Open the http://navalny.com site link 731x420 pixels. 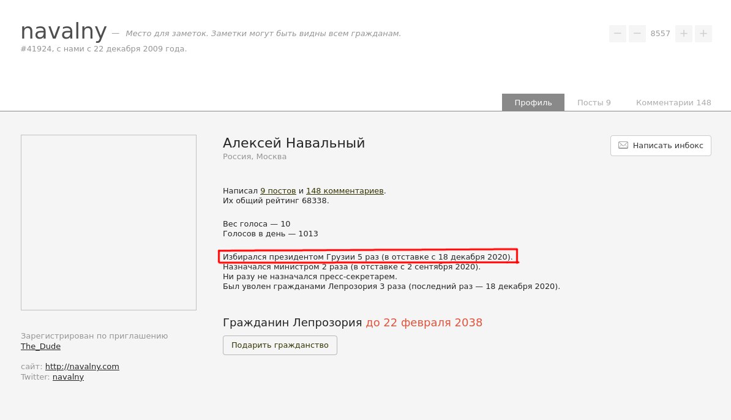pyautogui.click(x=82, y=366)
